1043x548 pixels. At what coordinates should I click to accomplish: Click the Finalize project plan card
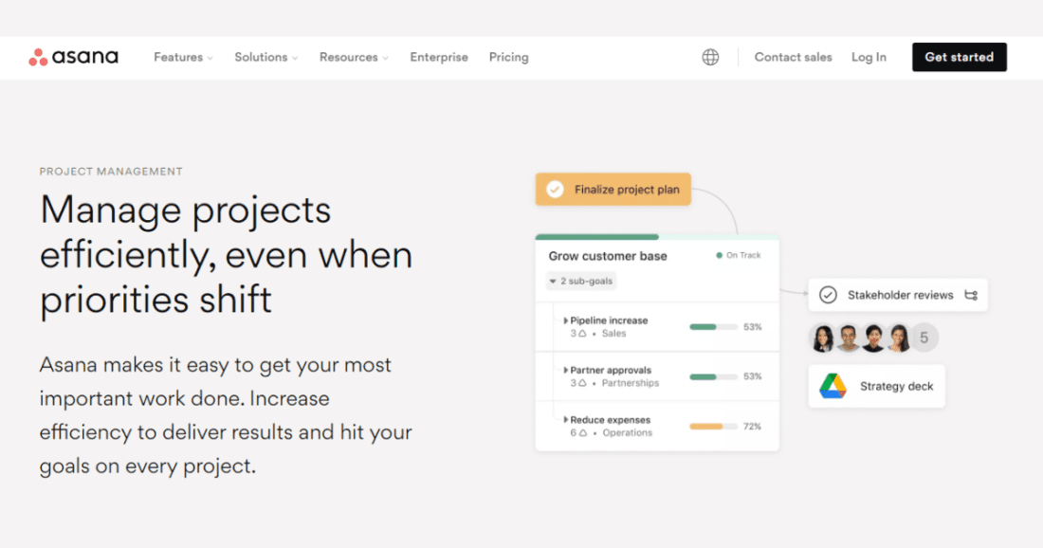click(613, 190)
